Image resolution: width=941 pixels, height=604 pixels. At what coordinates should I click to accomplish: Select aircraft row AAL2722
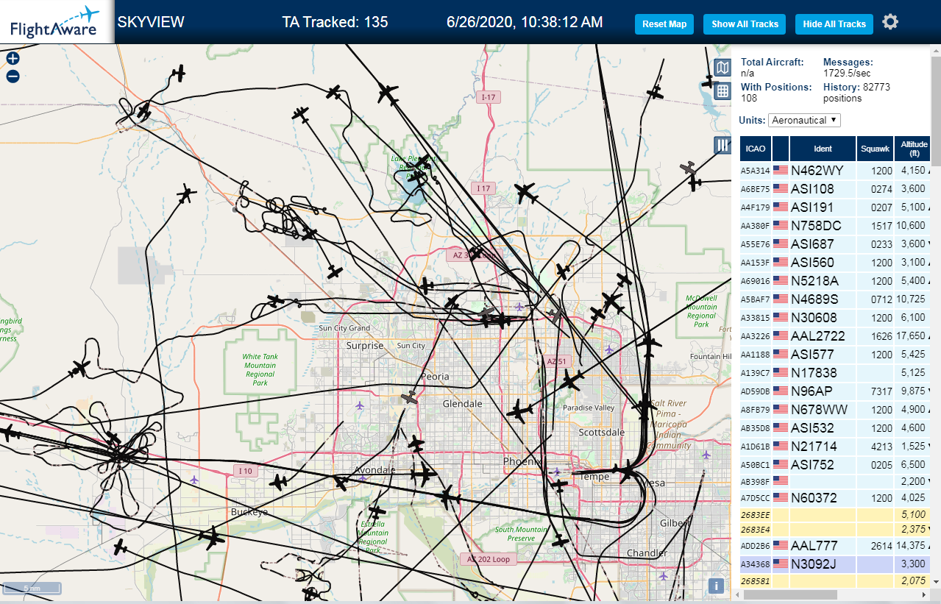click(836, 336)
